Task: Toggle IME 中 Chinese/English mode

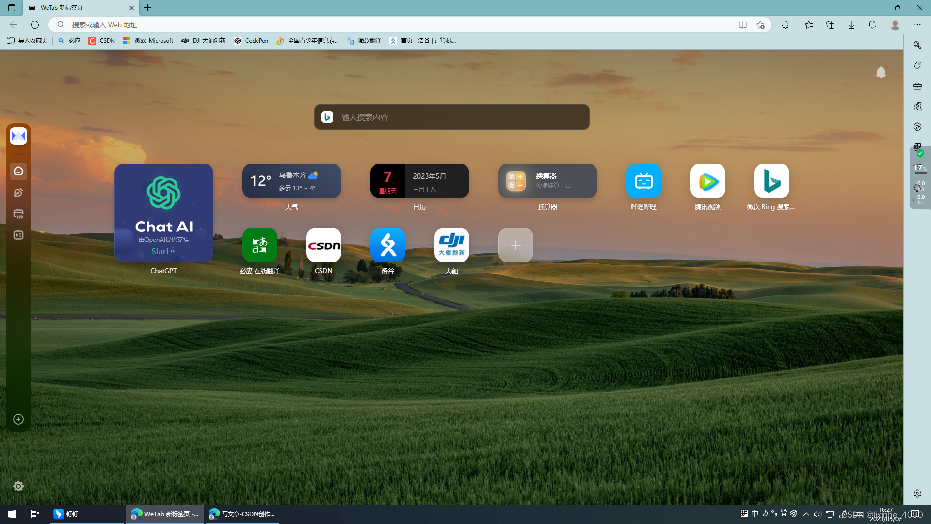Action: tap(755, 513)
